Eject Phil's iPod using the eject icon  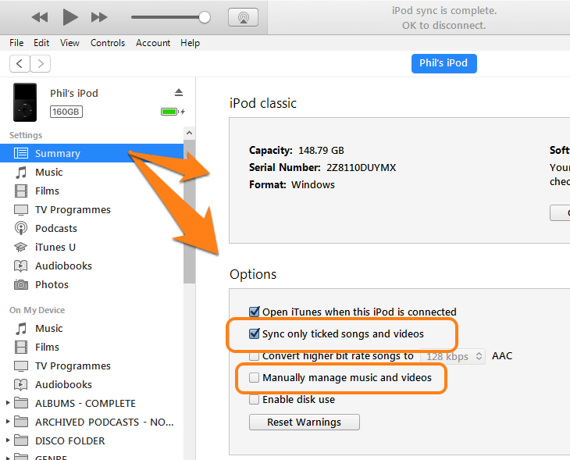coord(179,92)
